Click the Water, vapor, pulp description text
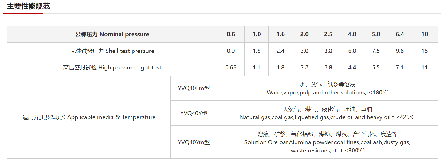The height and width of the screenshot is (161, 441). pyautogui.click(x=327, y=88)
